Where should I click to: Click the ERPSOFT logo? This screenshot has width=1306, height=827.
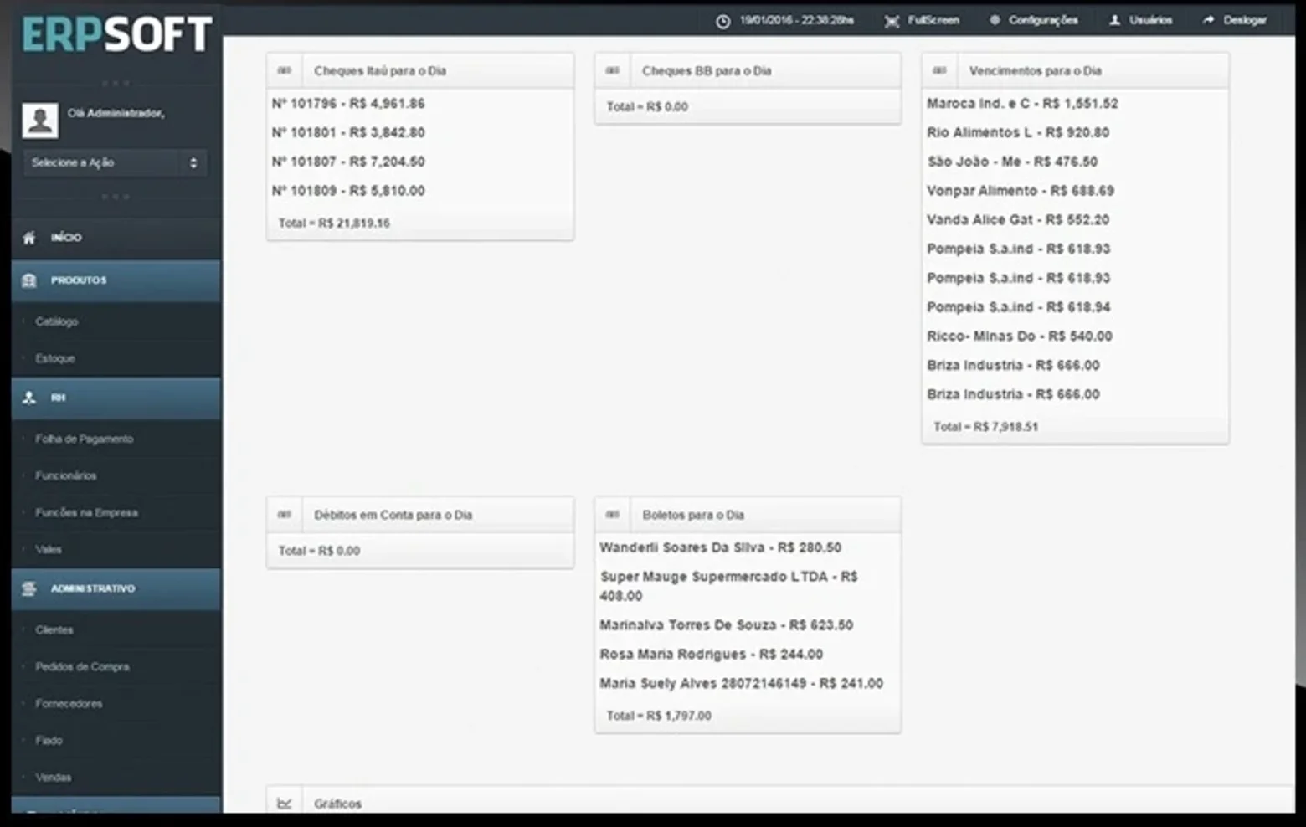pyautogui.click(x=116, y=34)
